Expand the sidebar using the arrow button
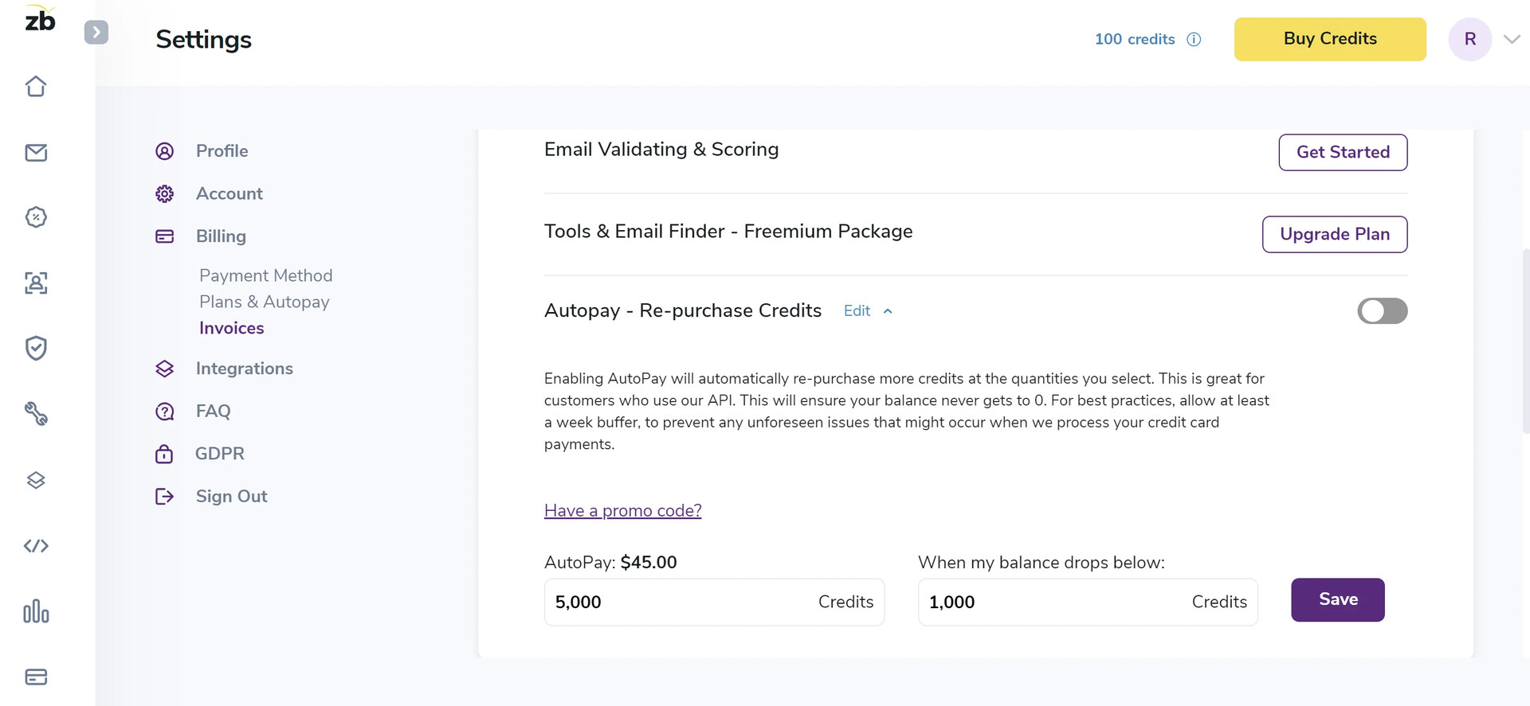Screen dimensions: 1530x706 (x=96, y=32)
